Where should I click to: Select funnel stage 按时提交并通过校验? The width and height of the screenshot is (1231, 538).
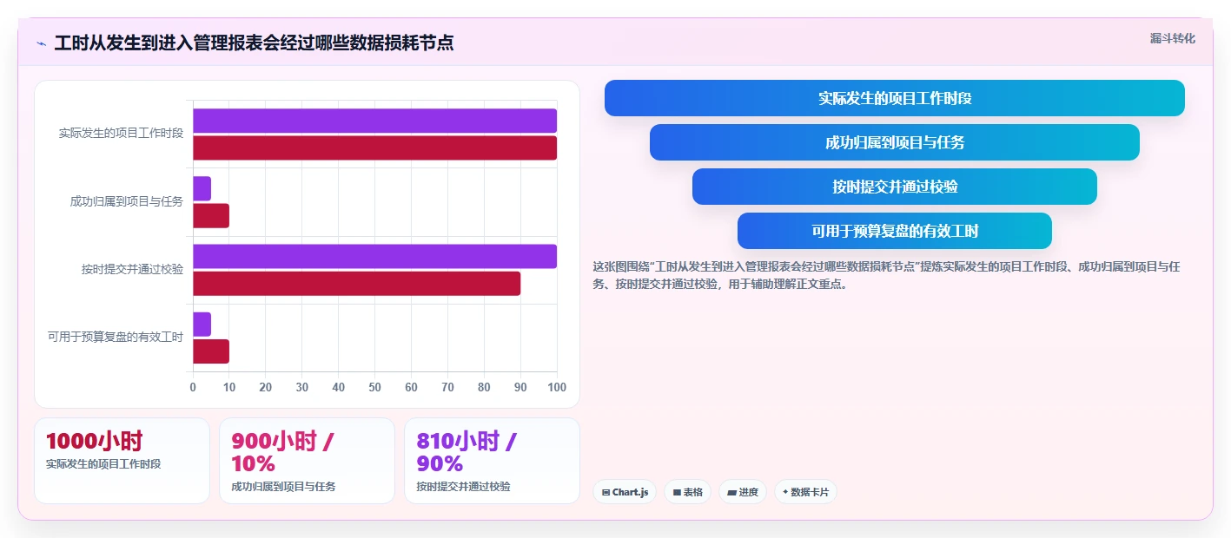click(x=895, y=187)
